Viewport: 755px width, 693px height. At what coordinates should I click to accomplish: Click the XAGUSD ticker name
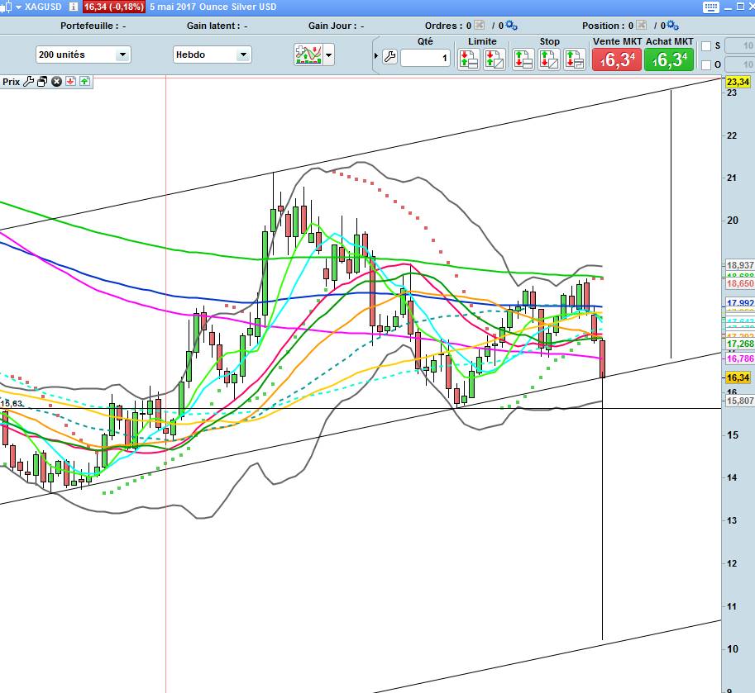(43, 7)
